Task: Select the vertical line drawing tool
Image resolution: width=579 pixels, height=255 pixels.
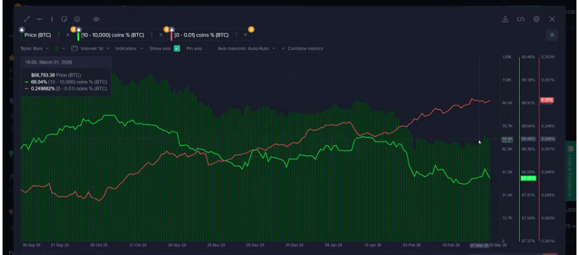Action: (52, 20)
